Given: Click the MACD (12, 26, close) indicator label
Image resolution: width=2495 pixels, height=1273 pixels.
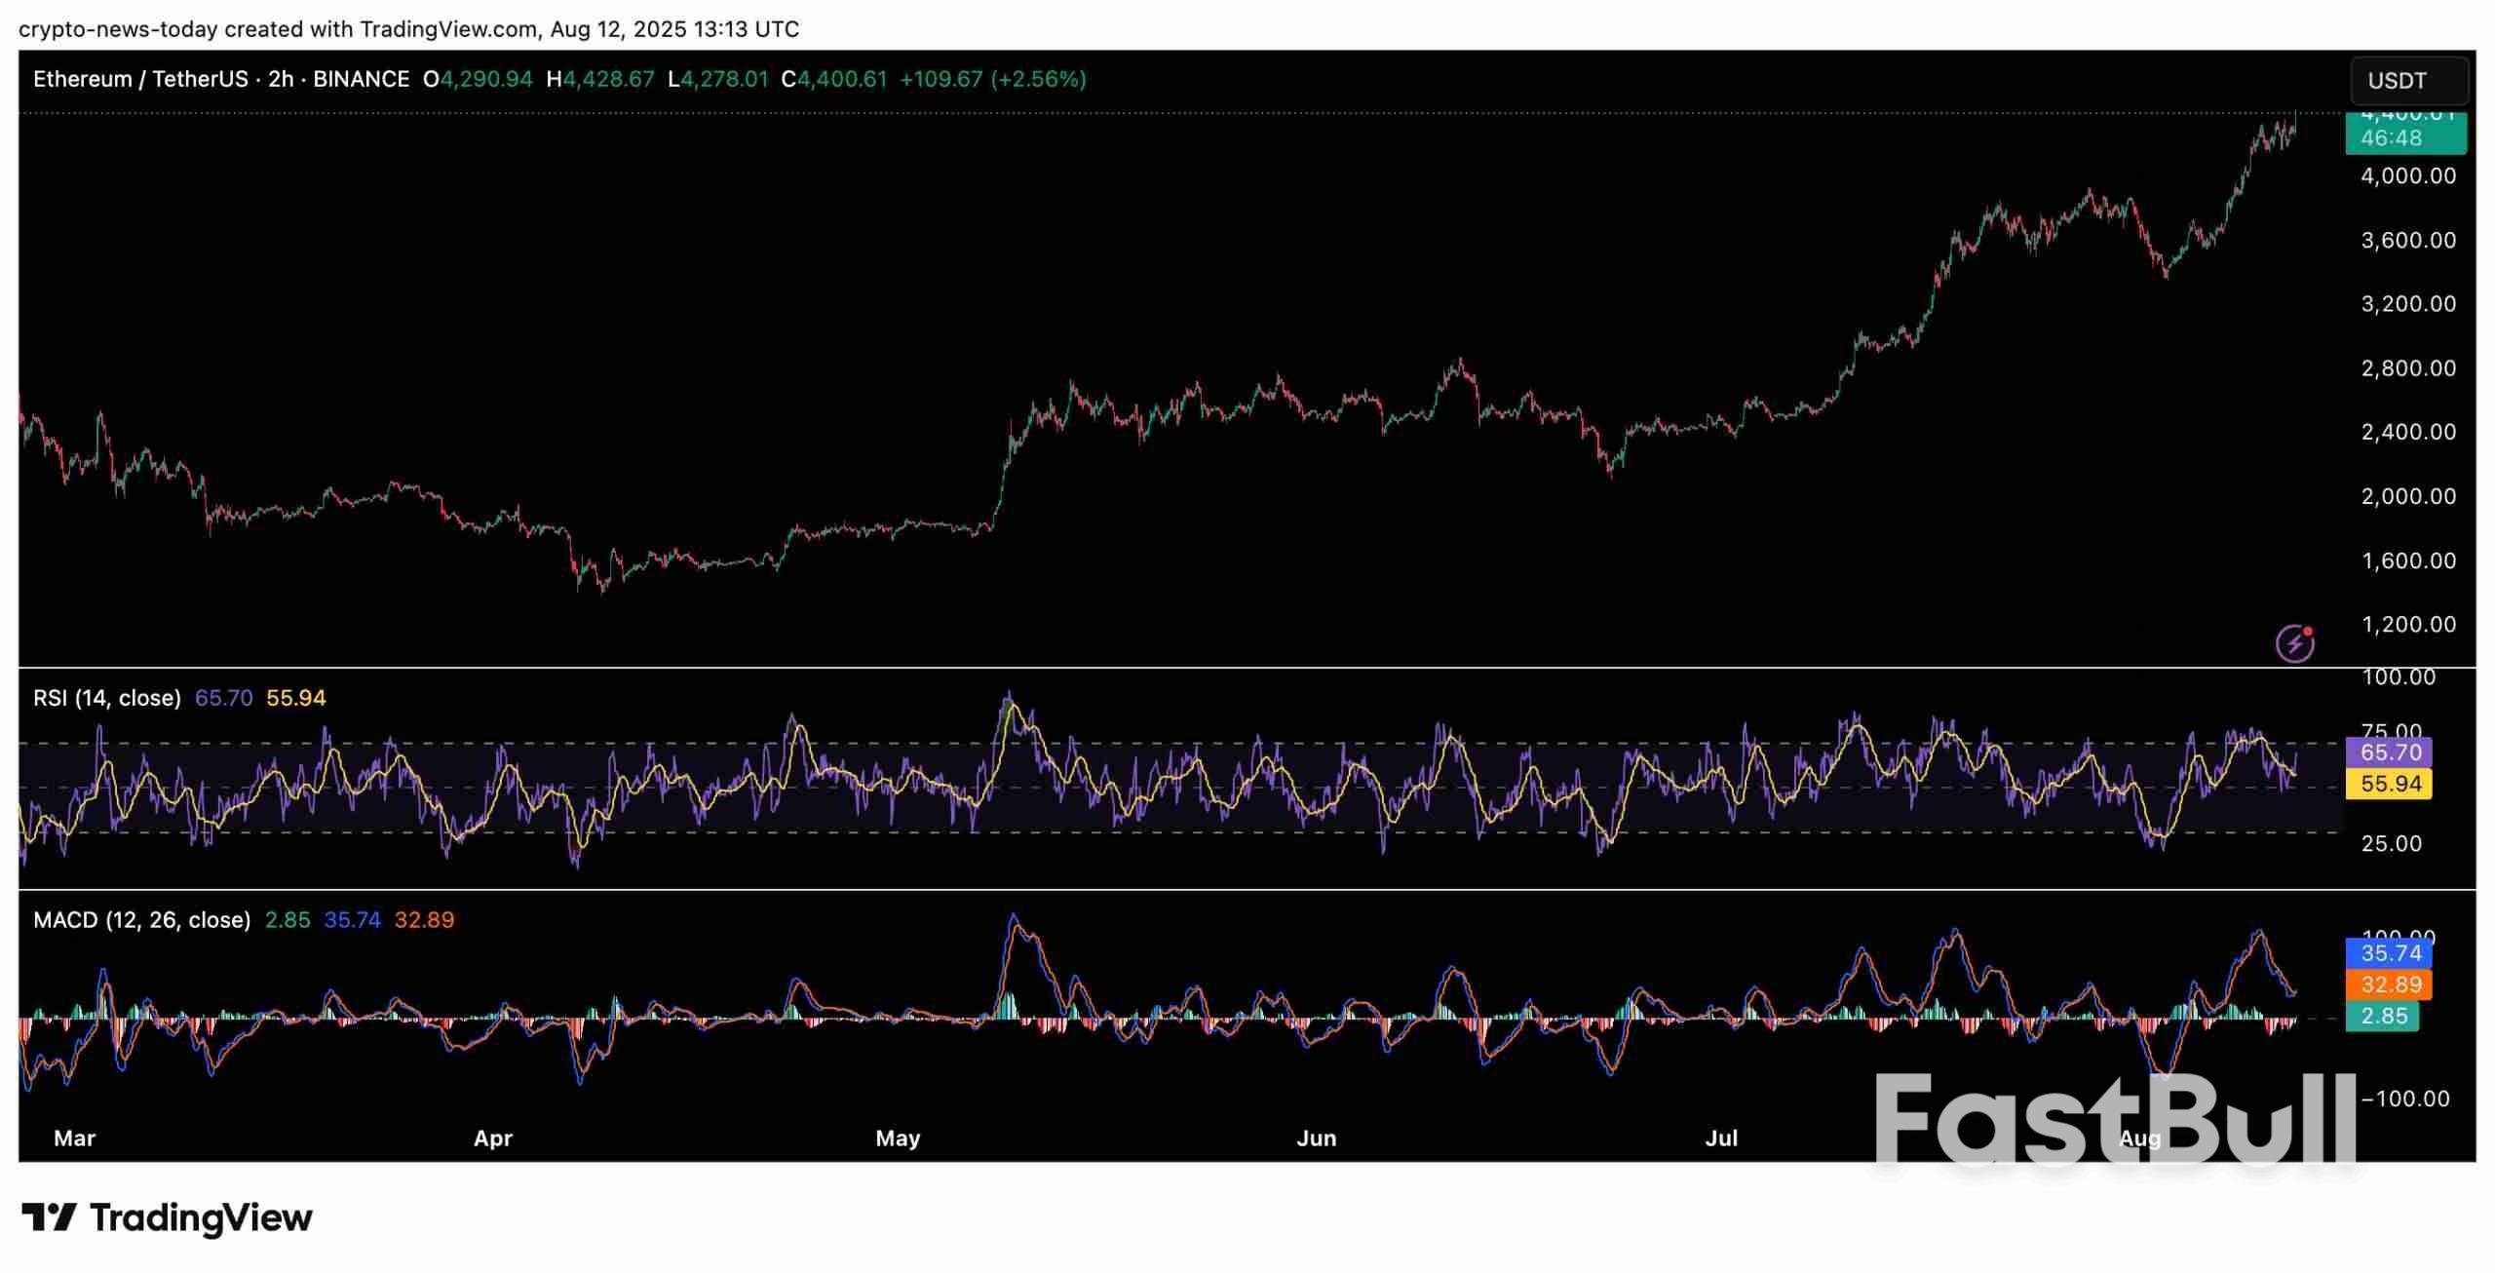Looking at the screenshot, I should point(141,920).
